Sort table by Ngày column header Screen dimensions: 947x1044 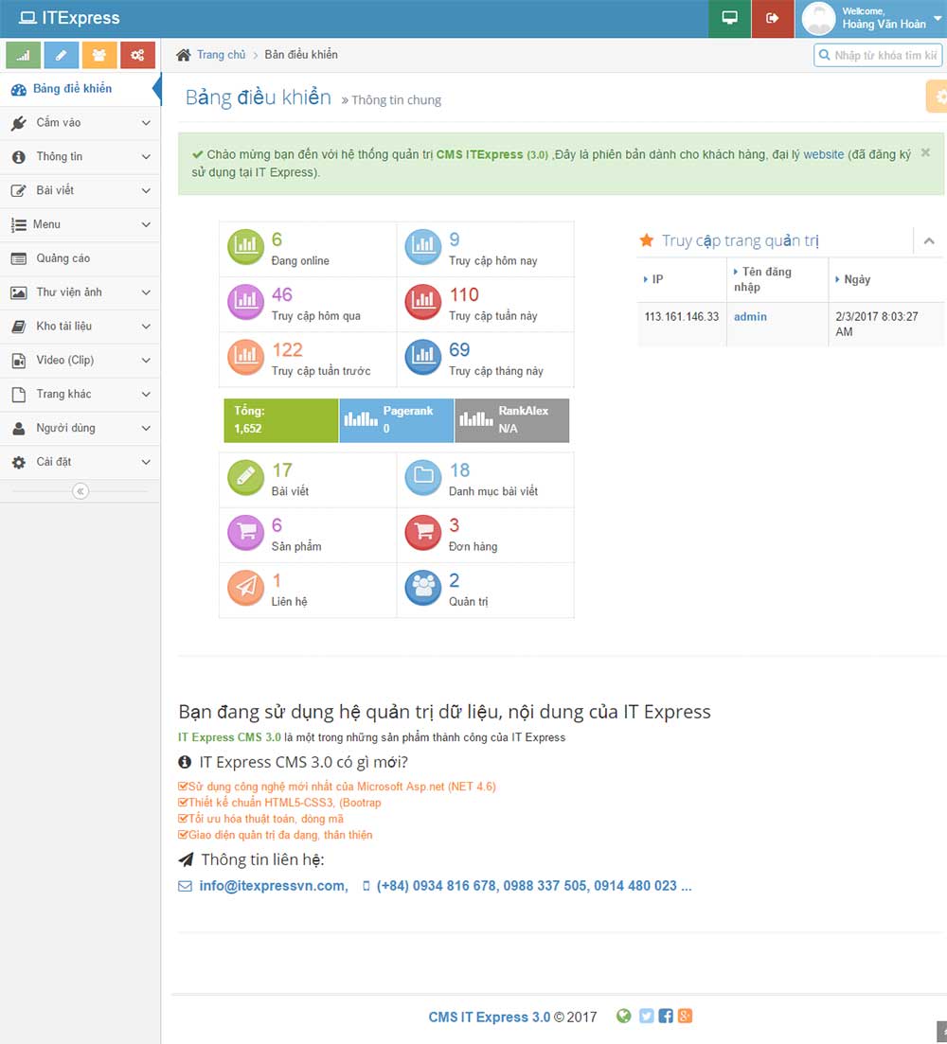pyautogui.click(x=887, y=279)
